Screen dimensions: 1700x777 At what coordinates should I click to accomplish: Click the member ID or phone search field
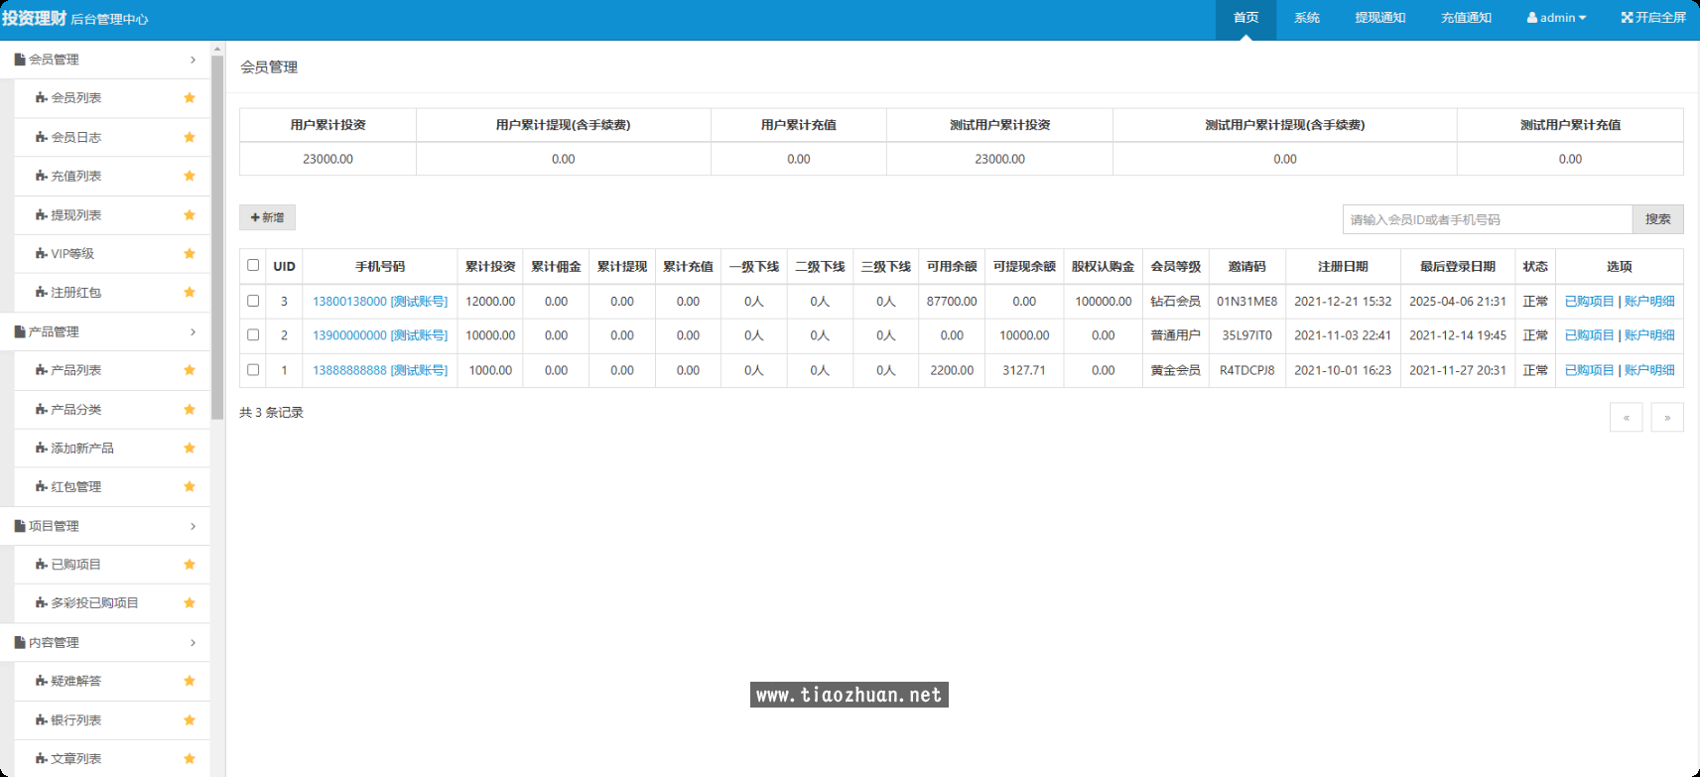1488,219
